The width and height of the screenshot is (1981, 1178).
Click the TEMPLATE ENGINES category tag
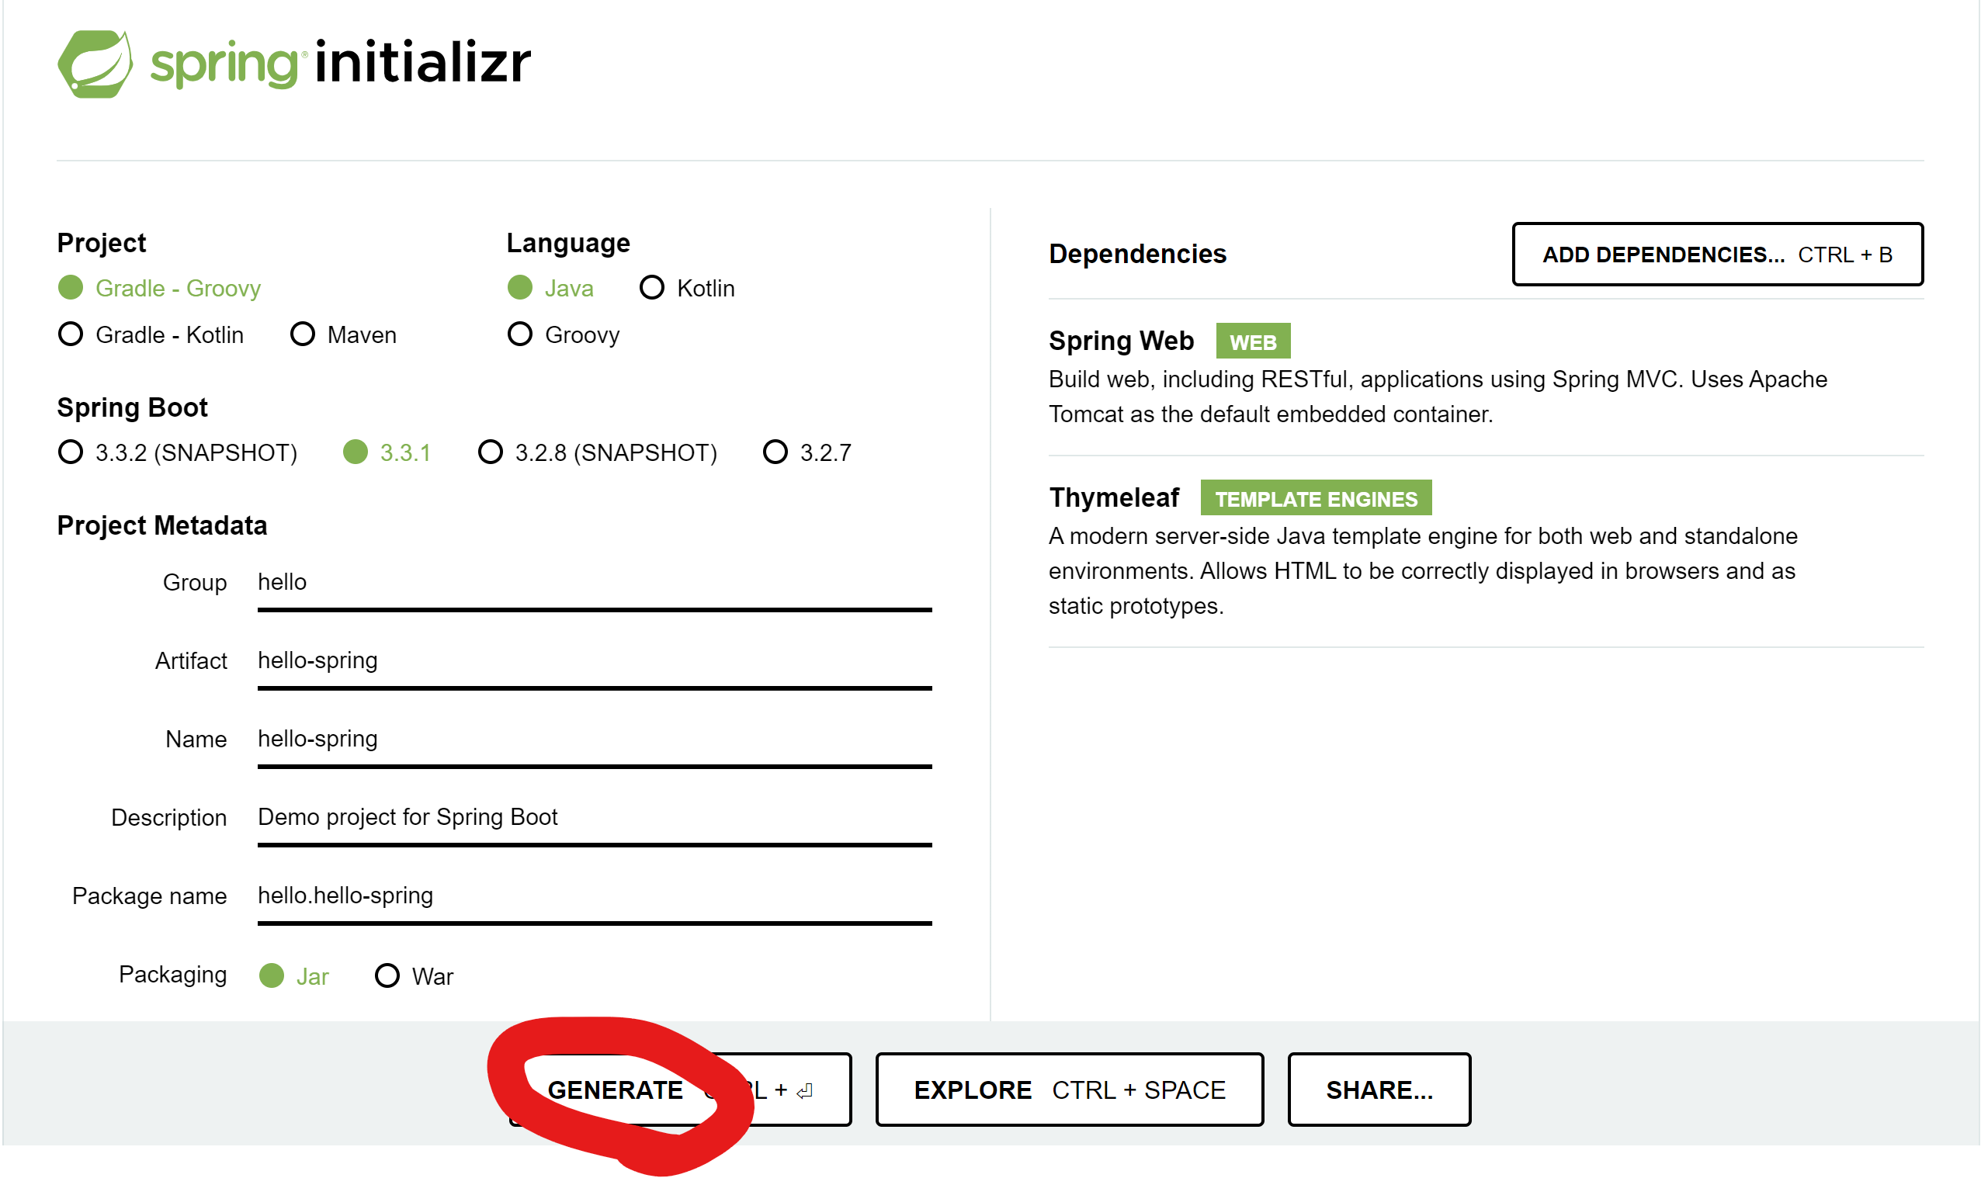(1316, 497)
